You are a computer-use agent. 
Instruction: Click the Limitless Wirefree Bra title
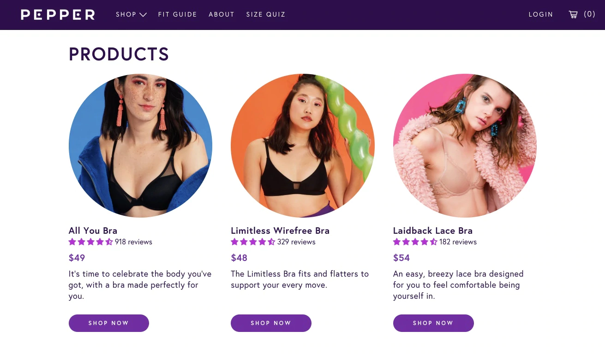(x=280, y=231)
